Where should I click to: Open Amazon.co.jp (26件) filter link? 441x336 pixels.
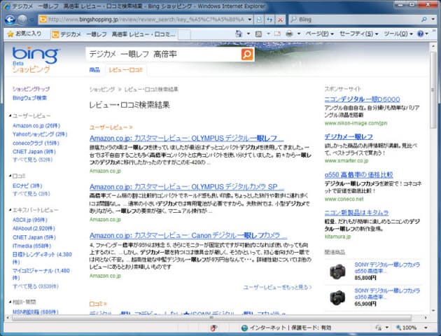pos(36,126)
